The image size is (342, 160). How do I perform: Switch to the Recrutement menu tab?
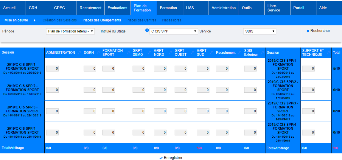pyautogui.click(x=91, y=8)
